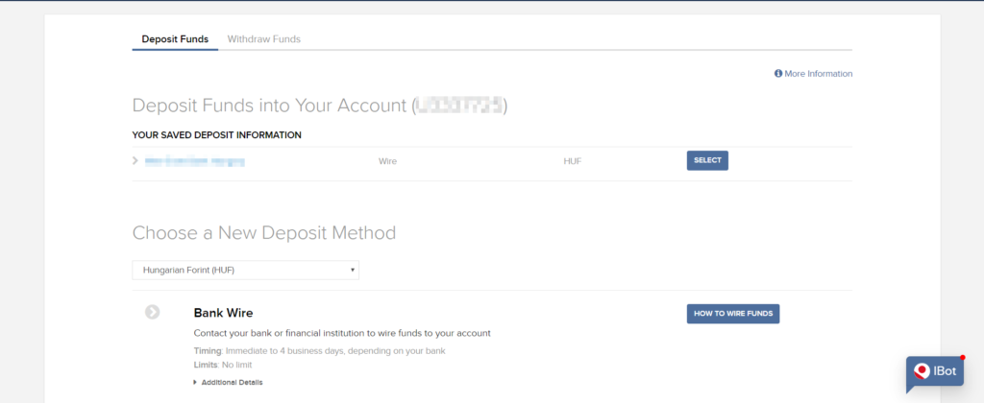Click the HOW TO WIRE FUNDS button

pyautogui.click(x=732, y=314)
